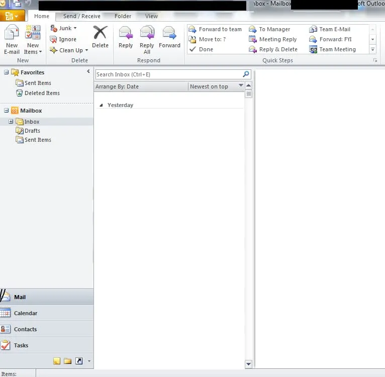Switch to the Send / Receive tab
Viewport: 385px width, 377px height.
tap(81, 16)
